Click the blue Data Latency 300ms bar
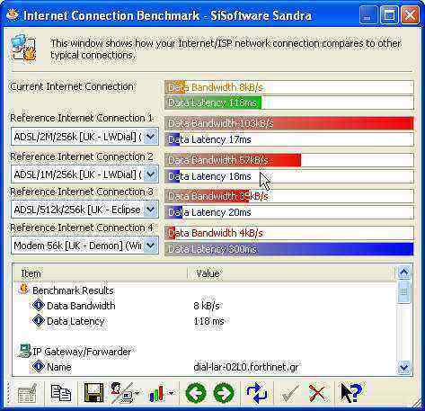Screen dimensions: 425x411 pyautogui.click(x=289, y=249)
